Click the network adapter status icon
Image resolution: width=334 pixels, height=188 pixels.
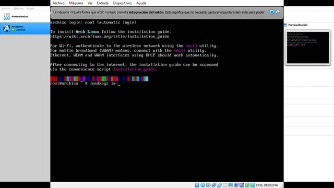(x=214, y=185)
